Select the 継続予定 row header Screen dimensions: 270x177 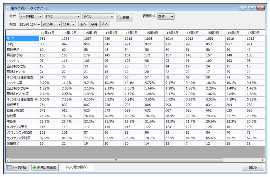(x=22, y=105)
